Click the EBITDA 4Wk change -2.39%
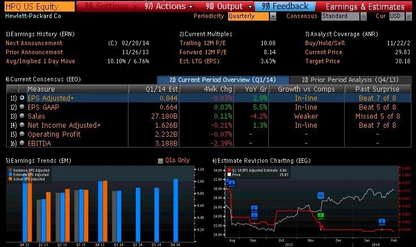The image size is (416, 247). tap(221, 143)
